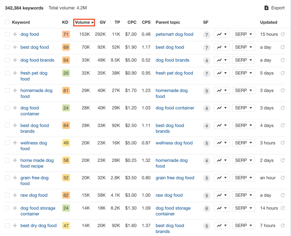
Task: Refresh data for 'raw dog food' row
Action: (283, 195)
